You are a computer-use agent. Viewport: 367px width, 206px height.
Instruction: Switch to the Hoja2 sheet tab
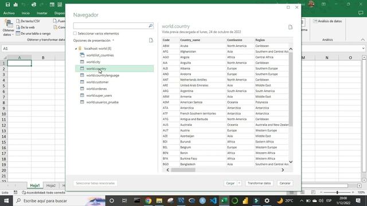tap(51, 185)
